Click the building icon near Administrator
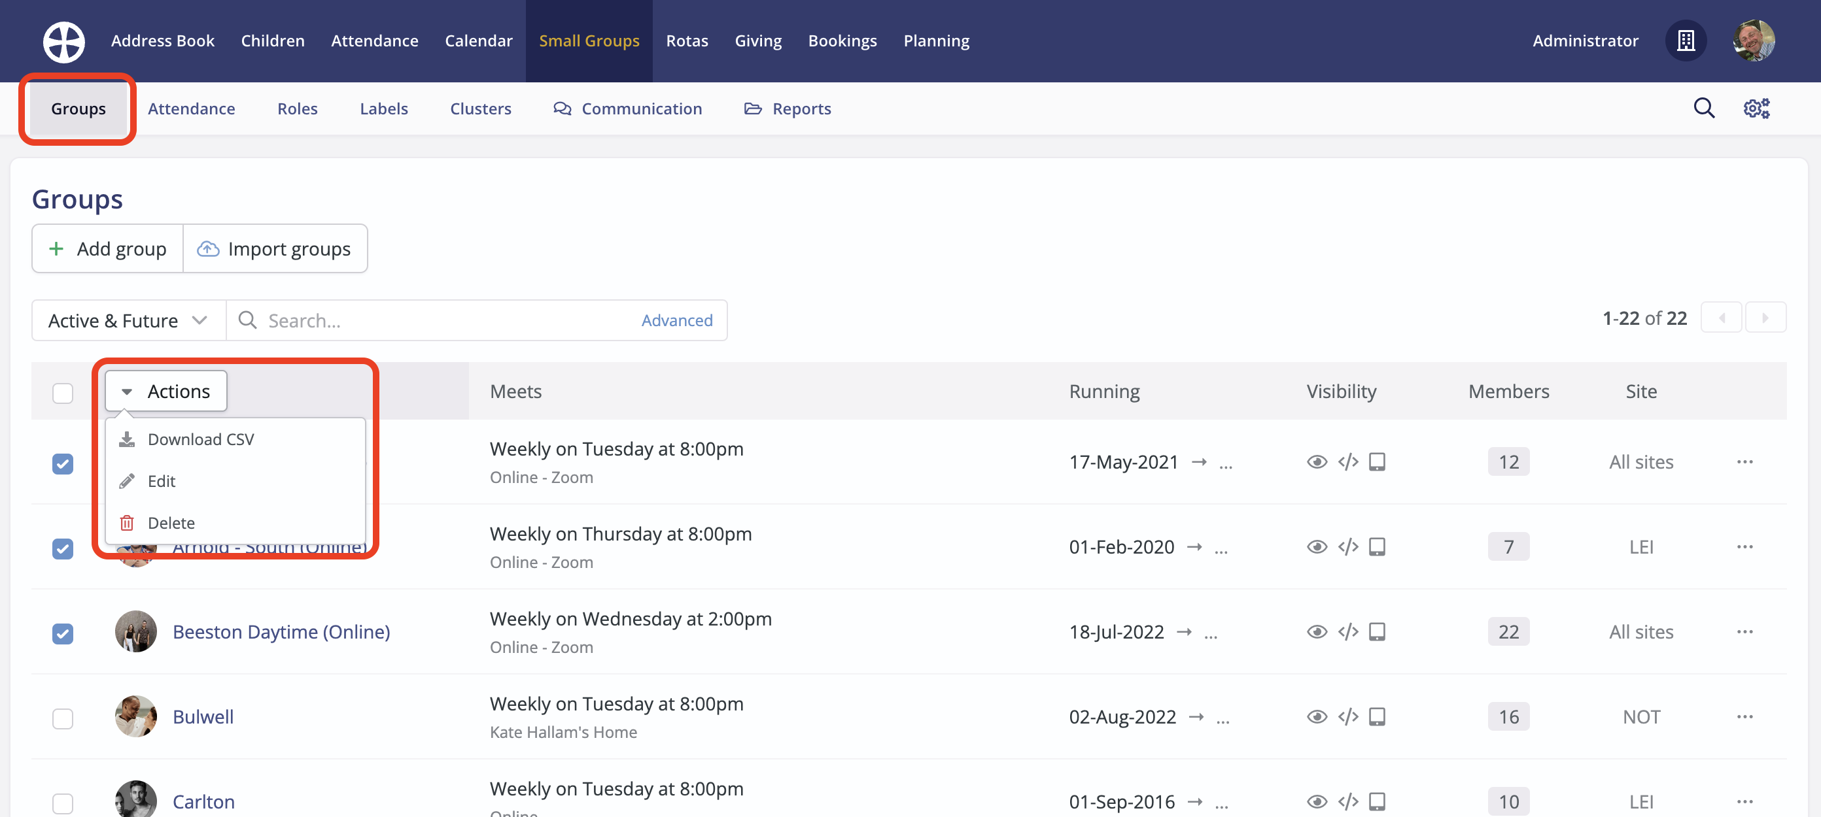This screenshot has height=817, width=1821. pos(1686,41)
